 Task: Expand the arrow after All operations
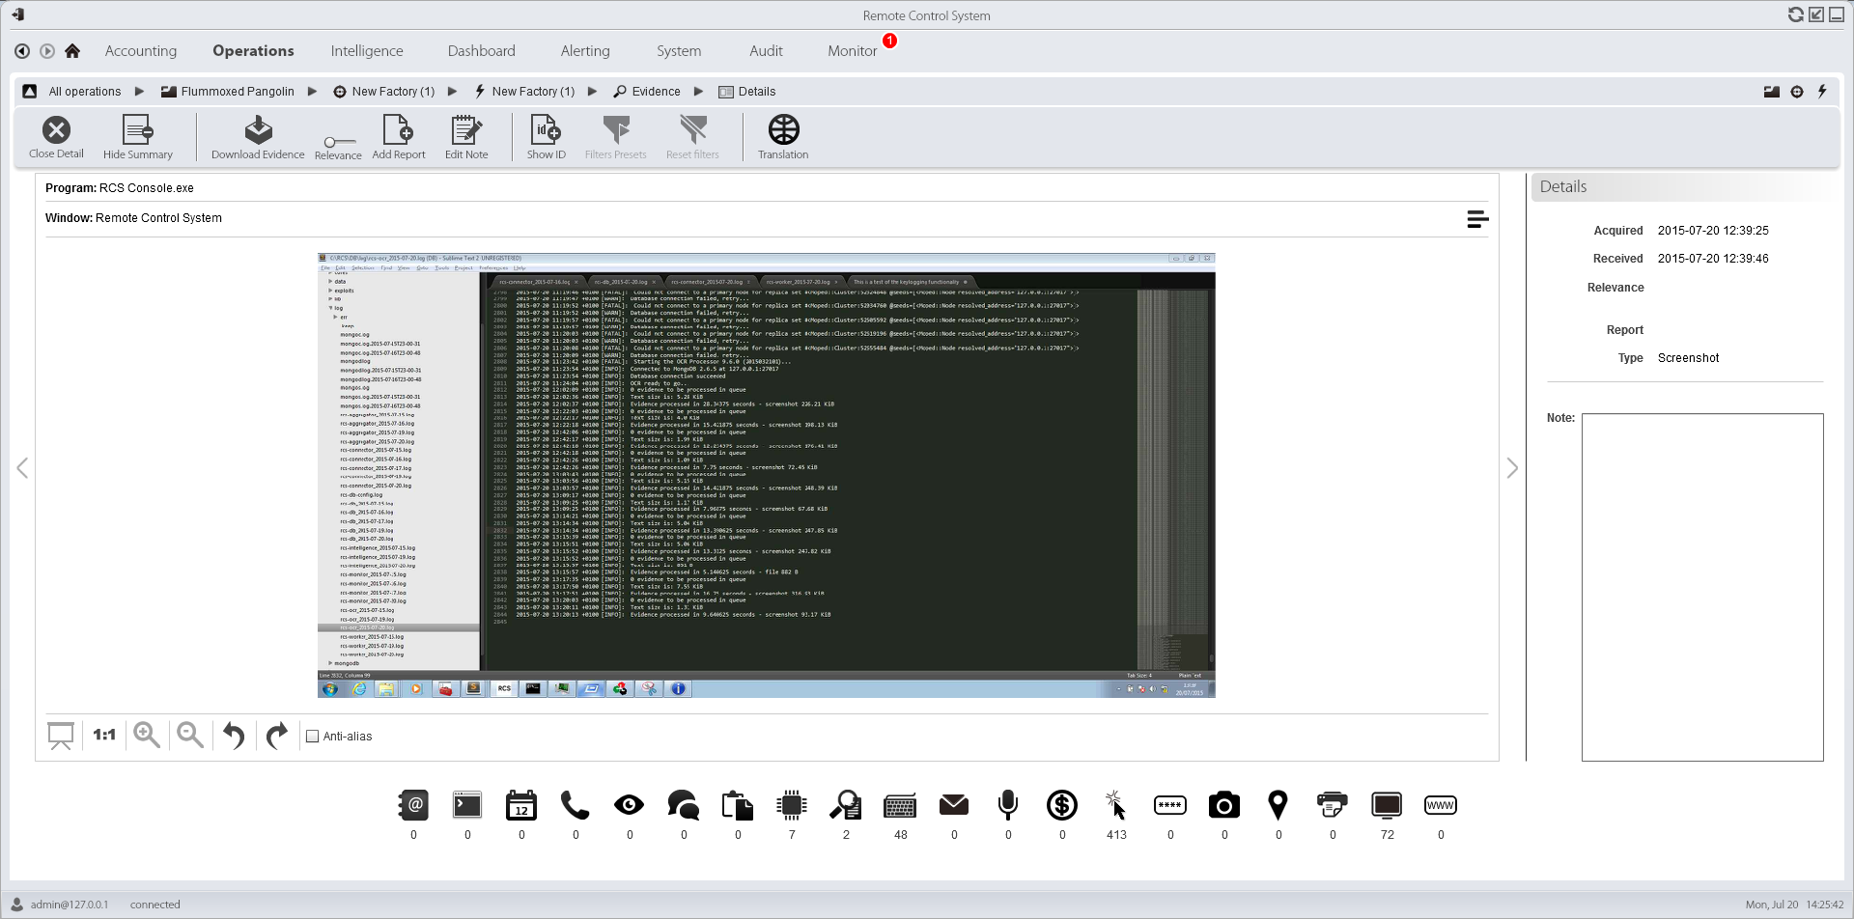[139, 92]
